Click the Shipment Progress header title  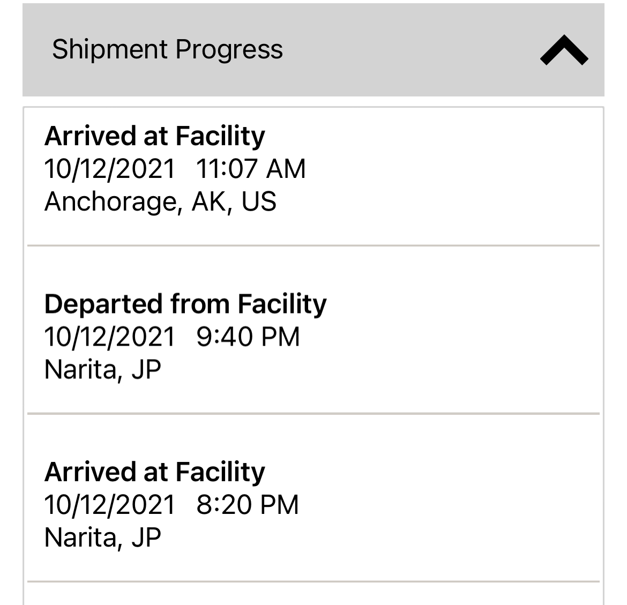pos(167,49)
